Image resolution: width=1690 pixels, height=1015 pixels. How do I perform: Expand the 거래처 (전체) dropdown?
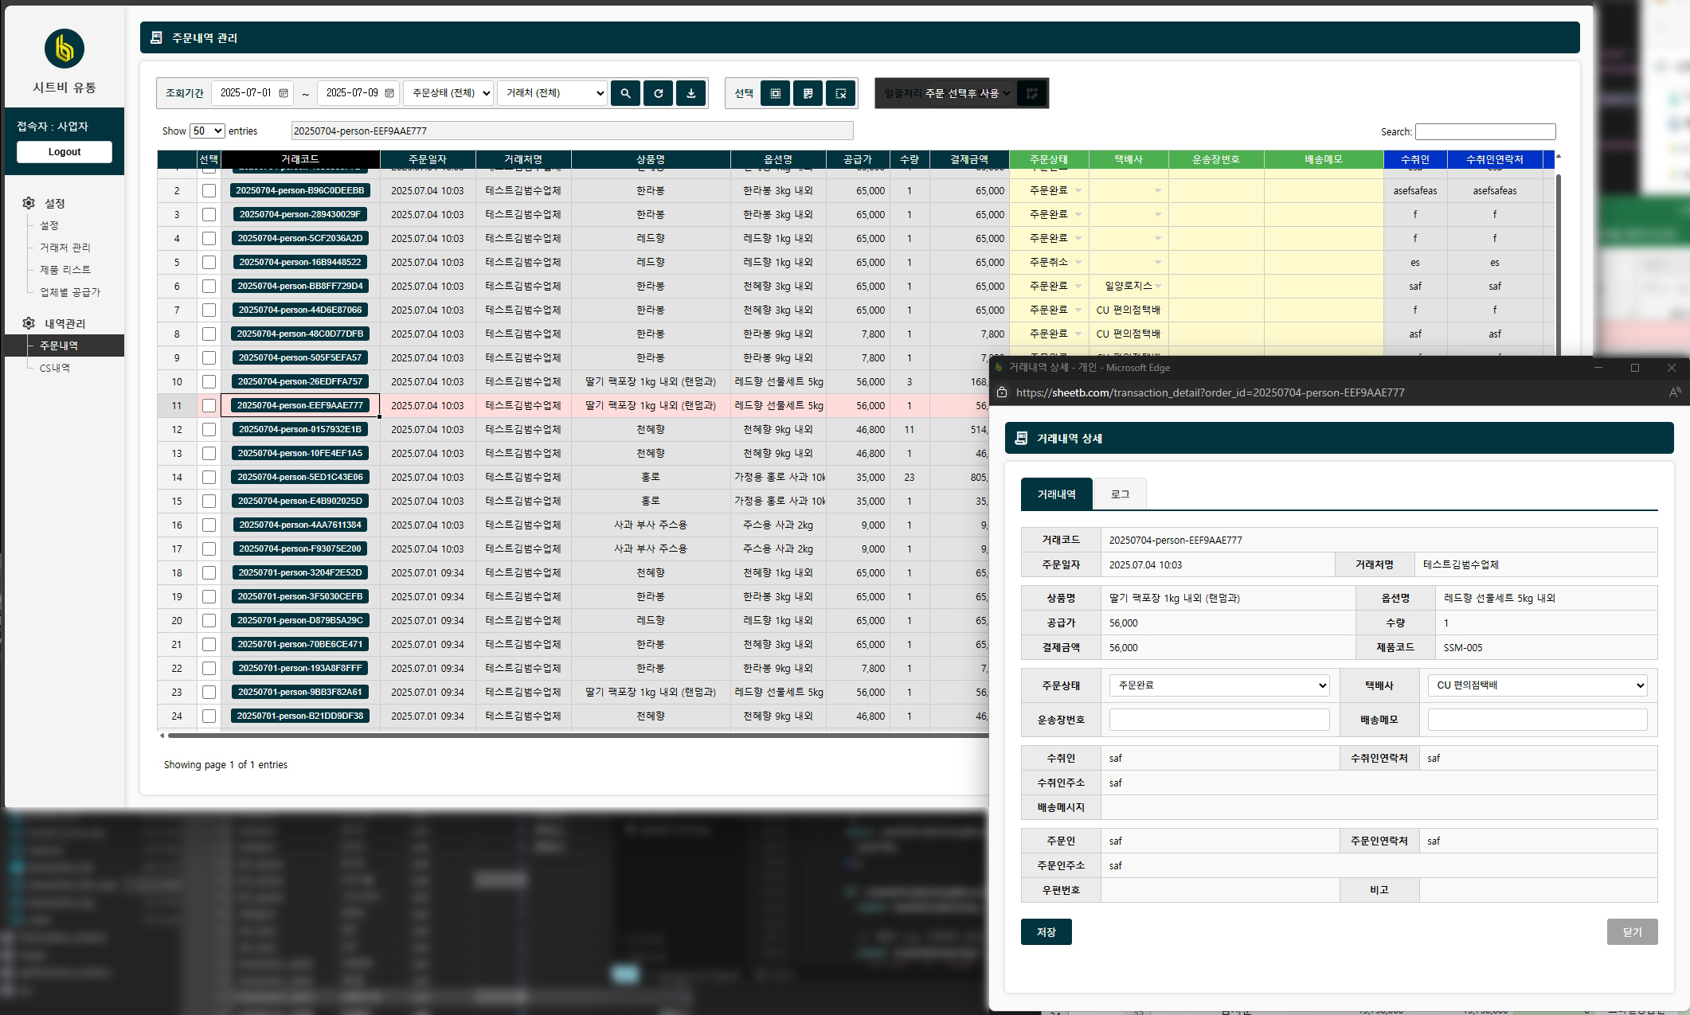552,93
